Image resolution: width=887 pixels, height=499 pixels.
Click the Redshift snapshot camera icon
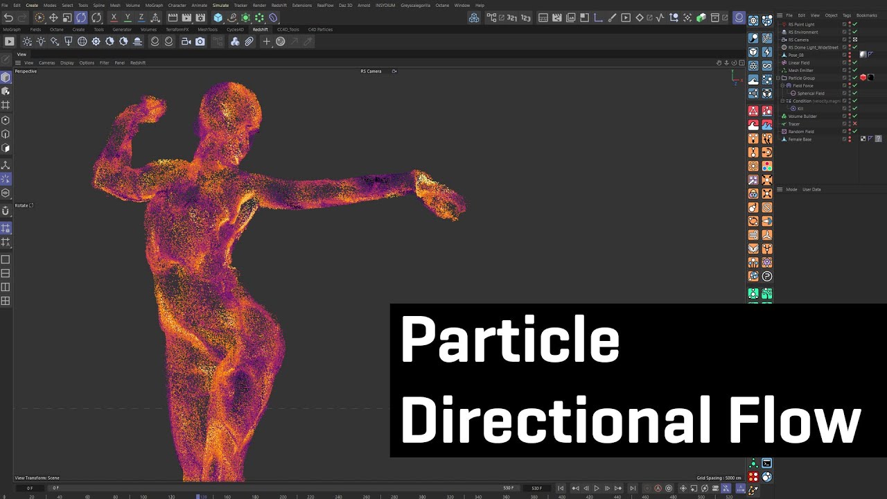[200, 42]
